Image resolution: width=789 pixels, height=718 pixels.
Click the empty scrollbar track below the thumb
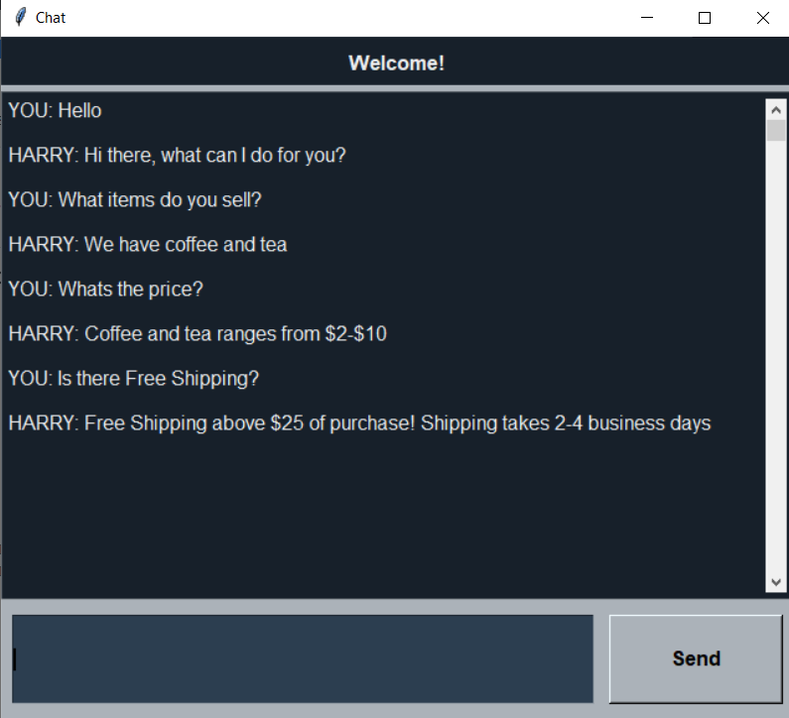(x=776, y=357)
